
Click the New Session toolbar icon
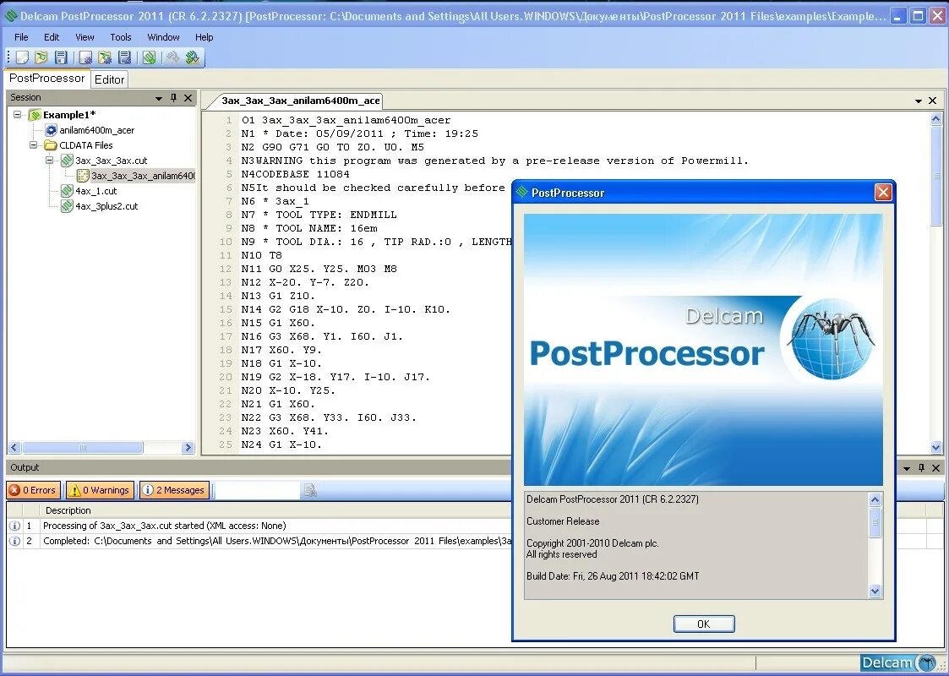tap(22, 57)
